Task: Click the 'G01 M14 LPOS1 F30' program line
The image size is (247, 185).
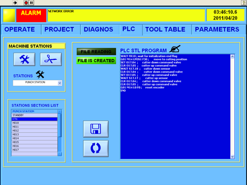Action: [154, 59]
